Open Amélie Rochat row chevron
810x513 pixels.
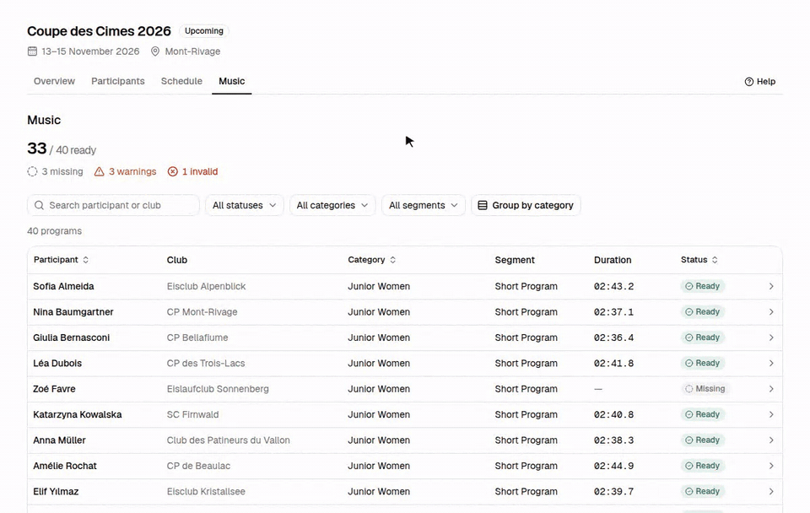[x=771, y=466]
